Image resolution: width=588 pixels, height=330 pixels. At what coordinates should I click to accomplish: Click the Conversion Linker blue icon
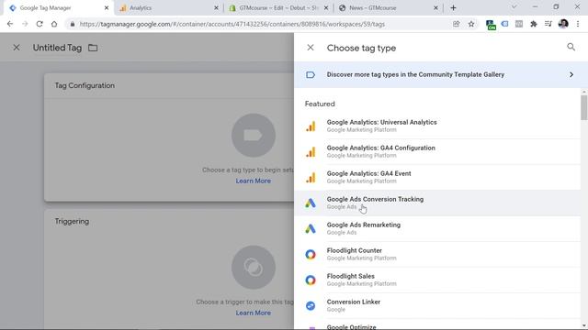(311, 305)
